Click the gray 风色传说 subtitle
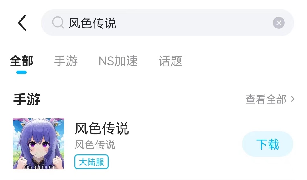This screenshot has height=180, width=307. [x=95, y=145]
